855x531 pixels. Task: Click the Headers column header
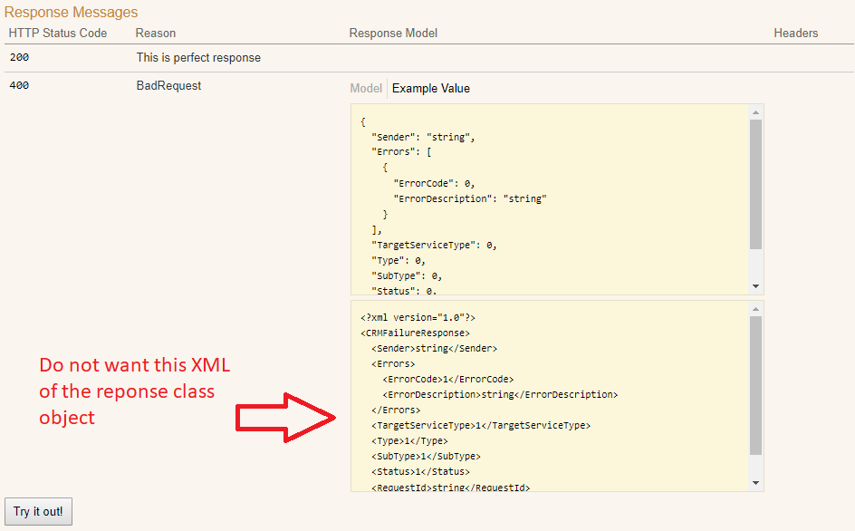(795, 33)
